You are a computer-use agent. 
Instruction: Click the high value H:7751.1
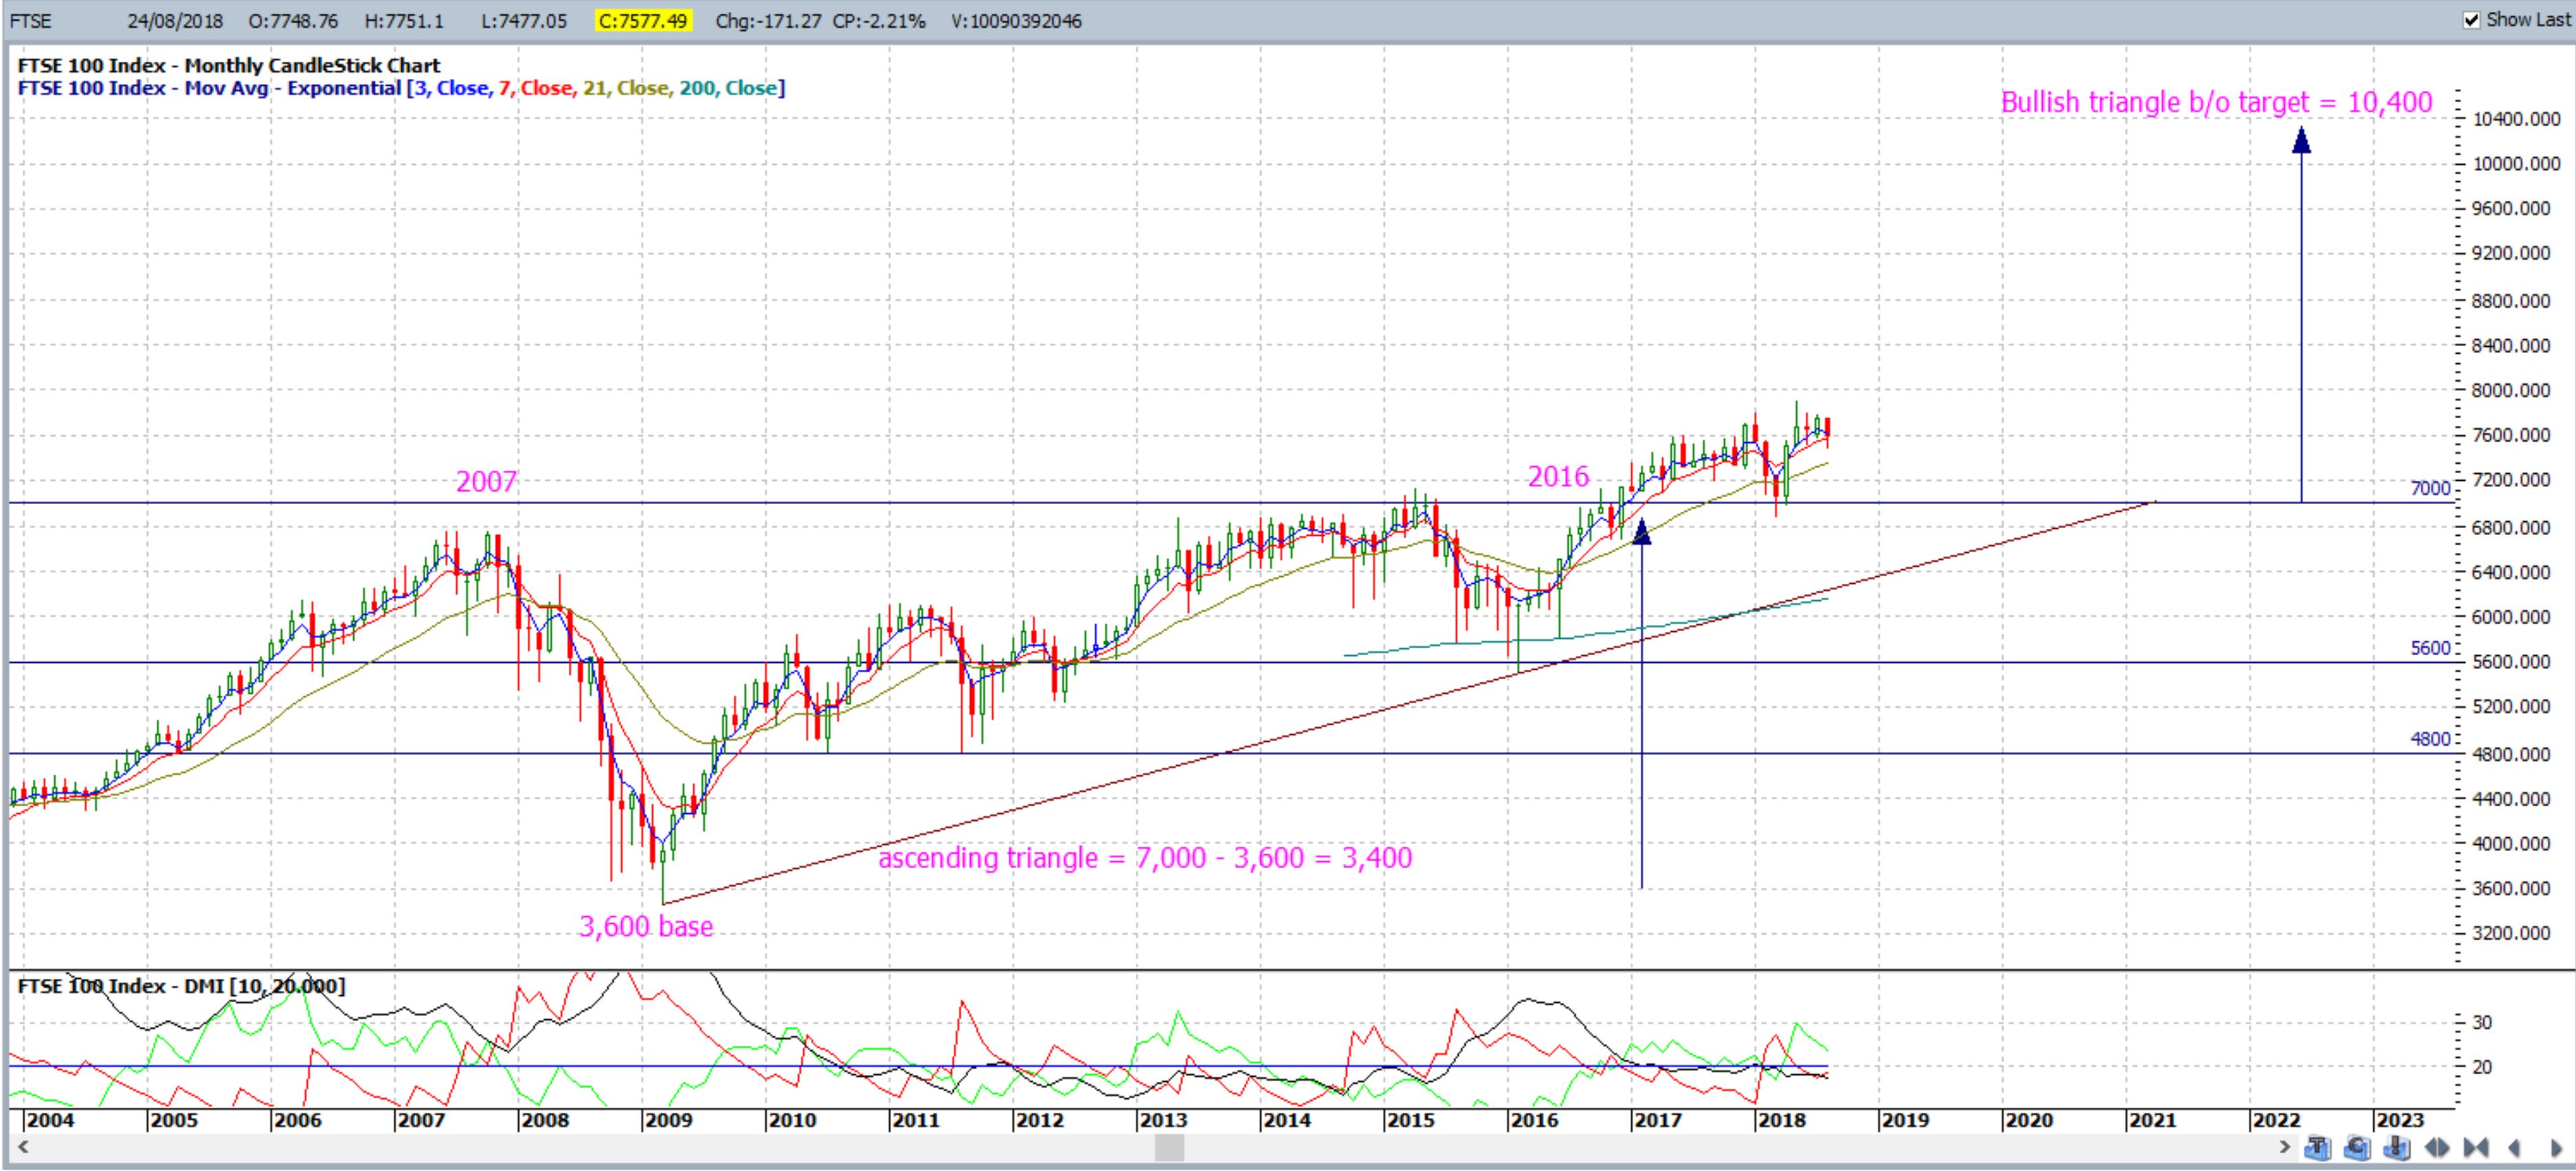404,21
